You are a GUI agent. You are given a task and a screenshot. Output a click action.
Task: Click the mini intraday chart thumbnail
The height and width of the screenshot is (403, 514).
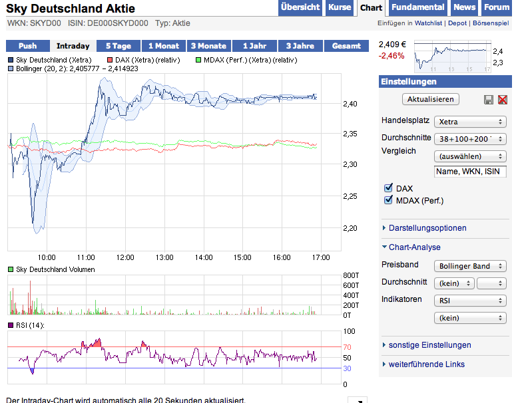point(452,57)
